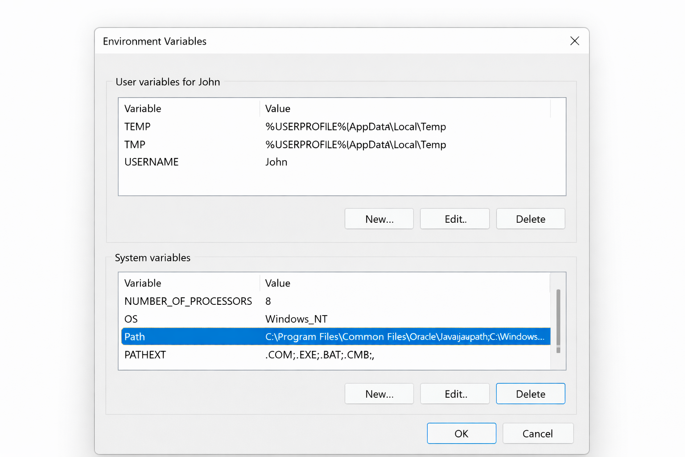Confirm changes with OK
Image resolution: width=685 pixels, height=457 pixels.
[x=461, y=433]
